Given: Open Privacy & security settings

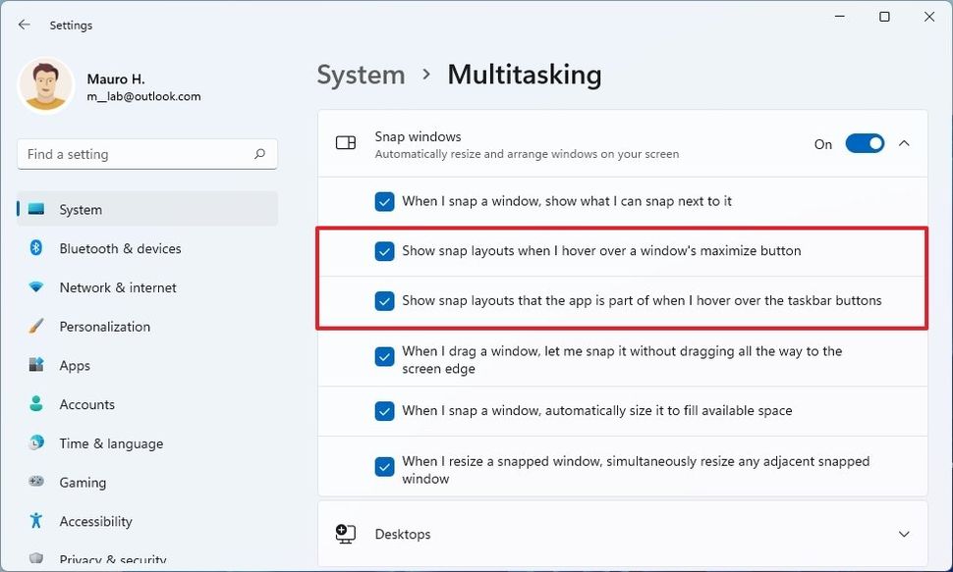Looking at the screenshot, I should pos(103,558).
